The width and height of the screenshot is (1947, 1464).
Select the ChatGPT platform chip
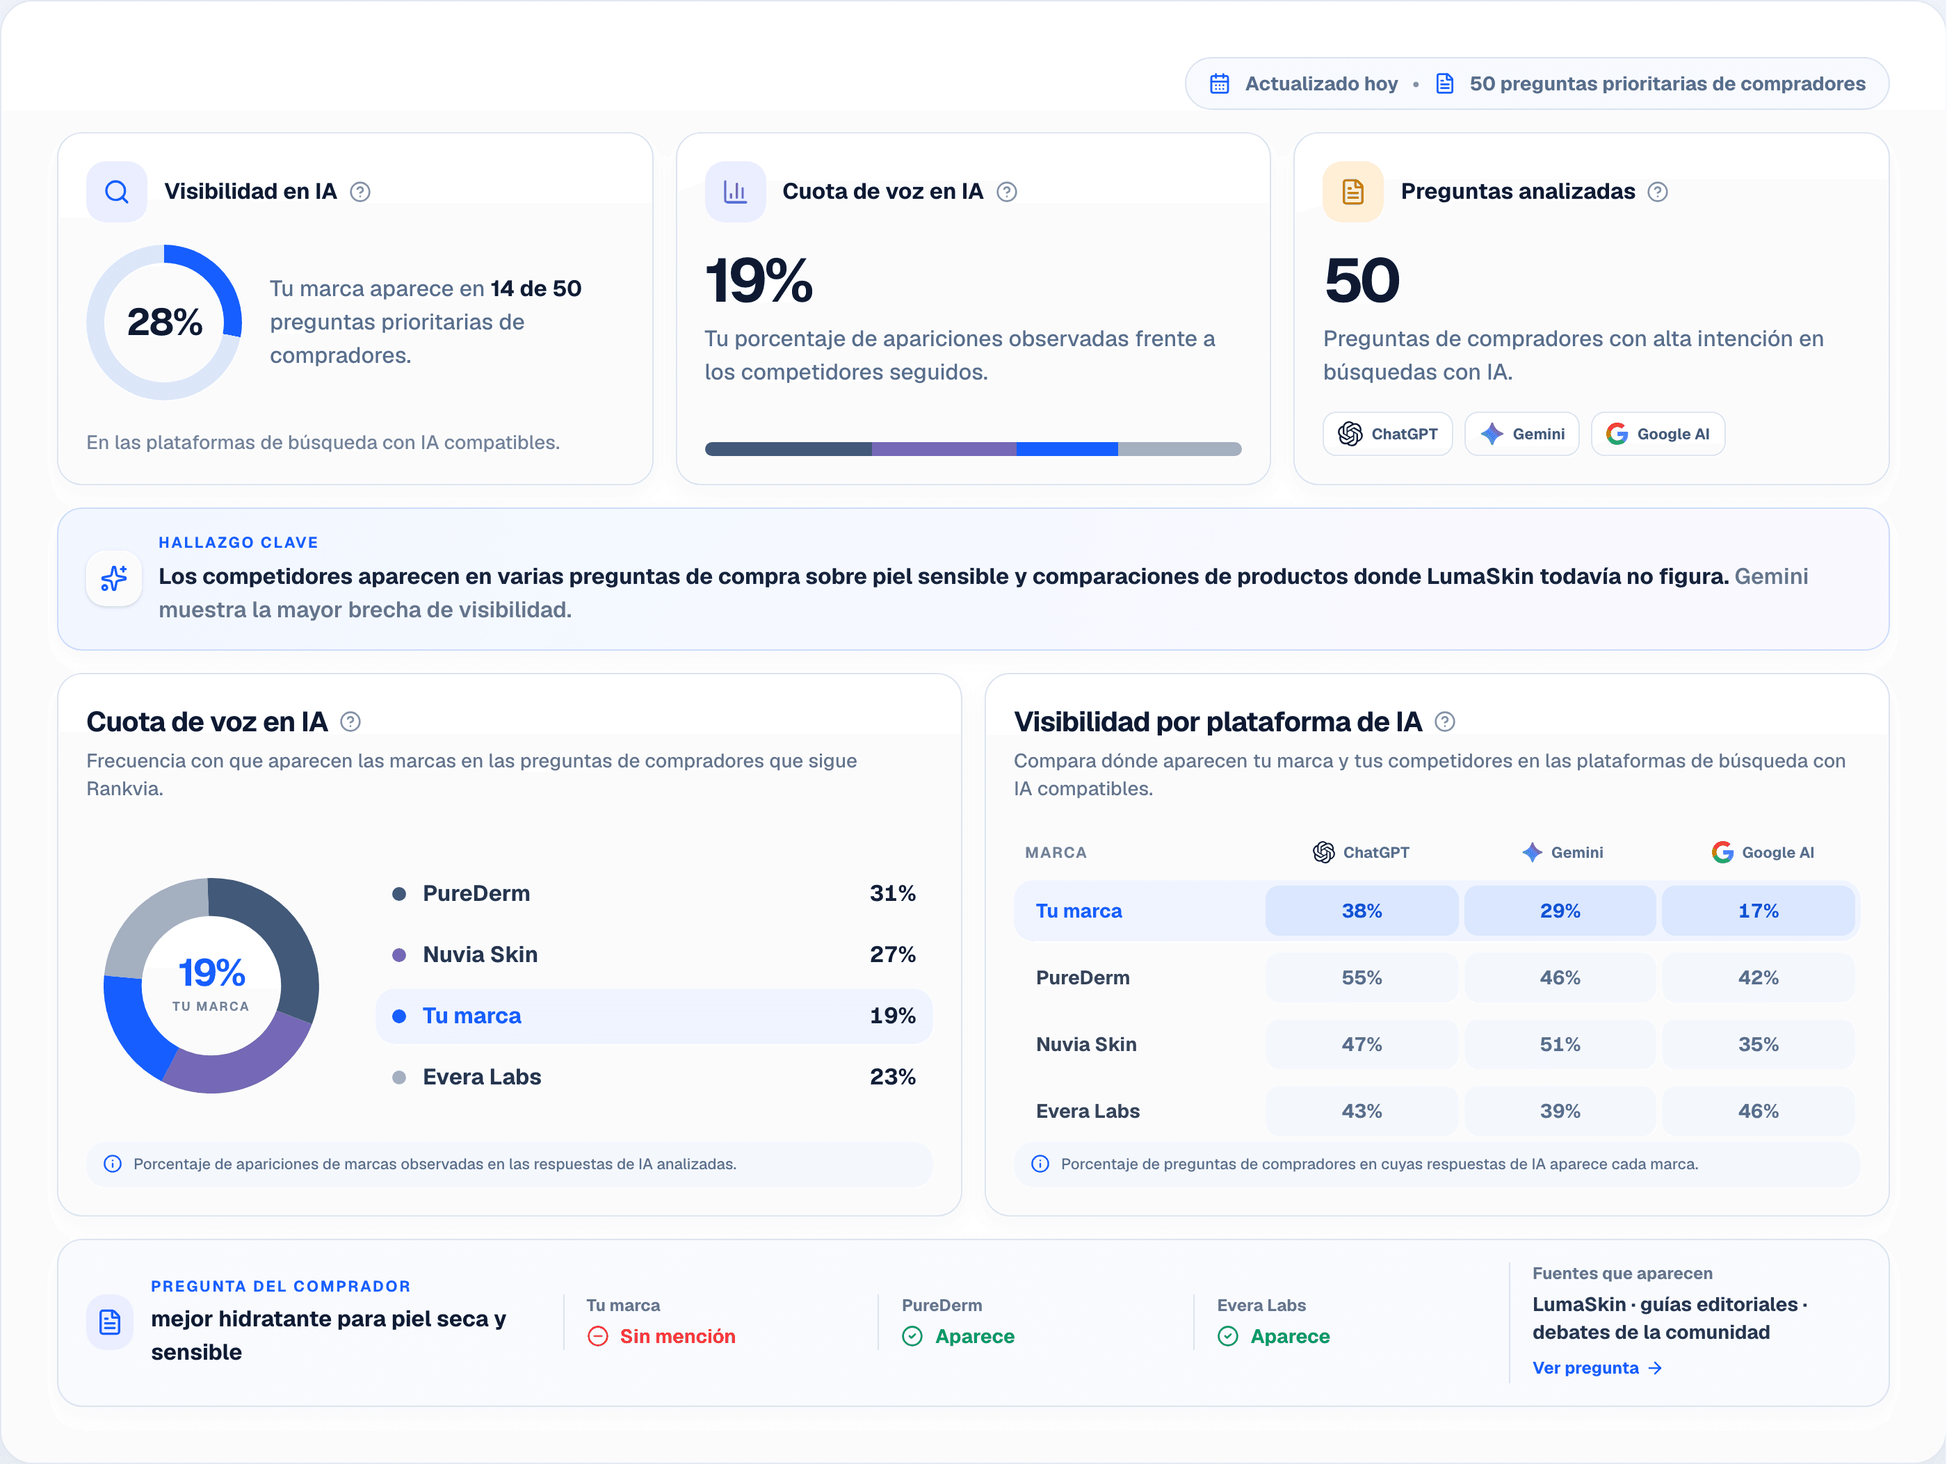point(1387,434)
